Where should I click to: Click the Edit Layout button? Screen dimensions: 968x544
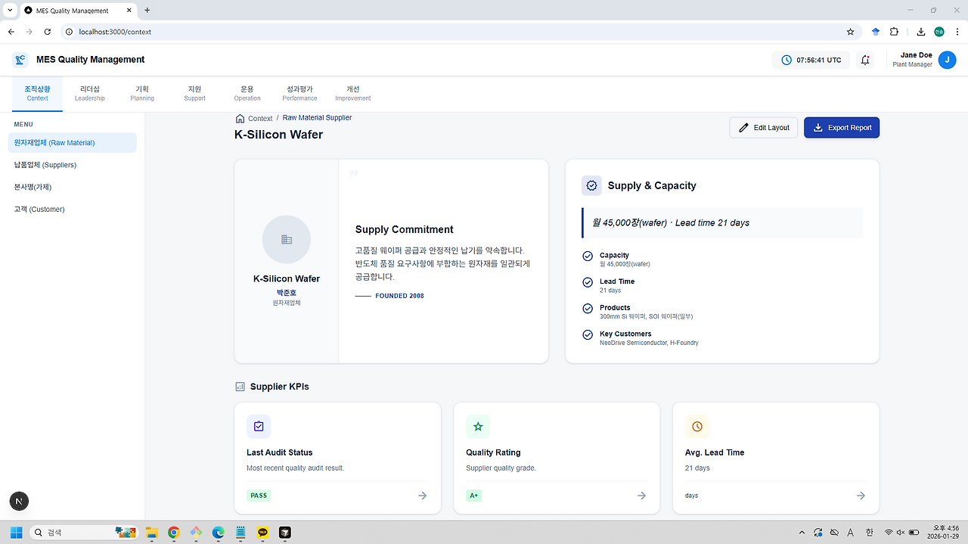pos(764,128)
